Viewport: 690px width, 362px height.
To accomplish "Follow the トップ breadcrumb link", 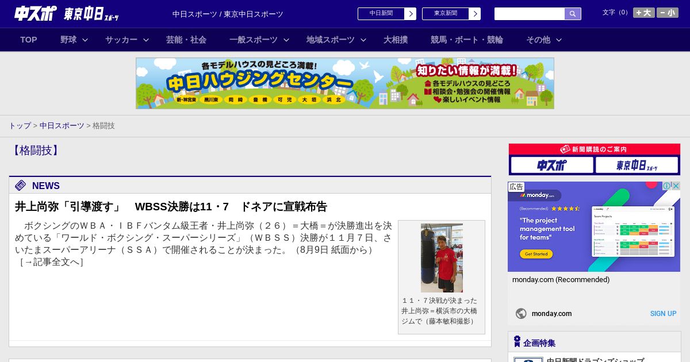I will coord(20,125).
